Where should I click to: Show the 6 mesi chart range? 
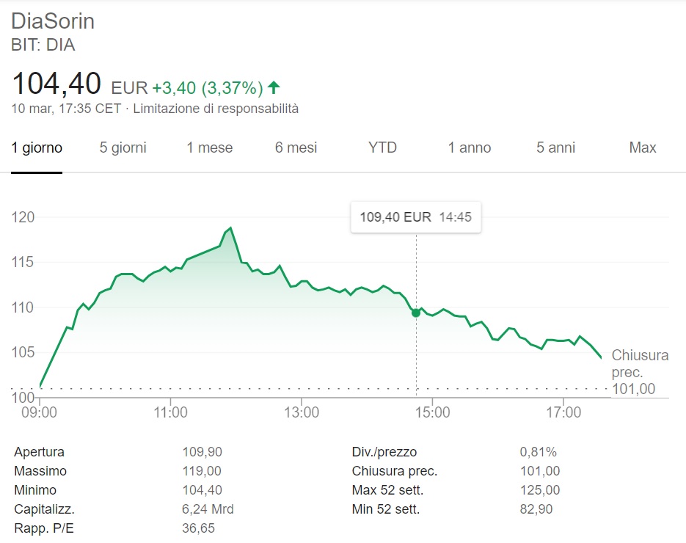tap(296, 147)
